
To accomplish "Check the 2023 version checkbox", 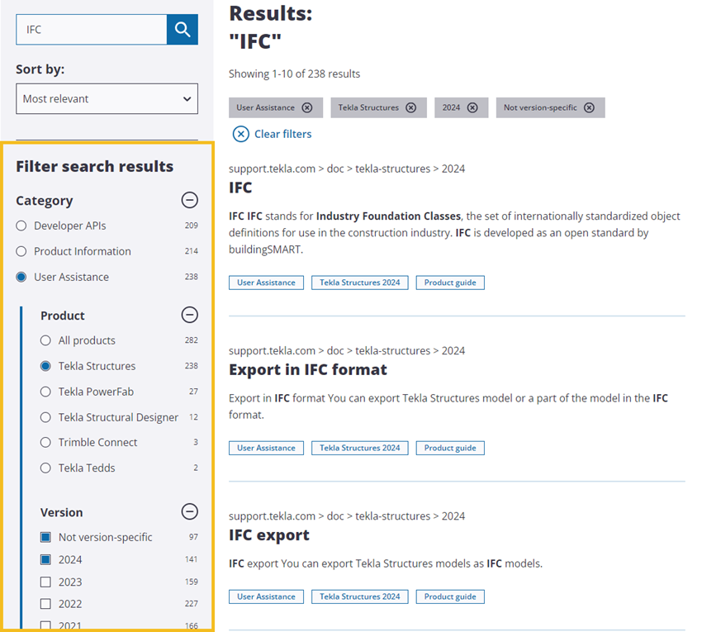I will [45, 582].
